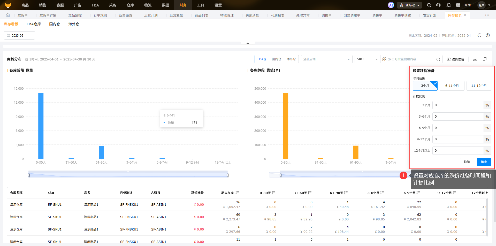Select the 11-12个月 time range option

click(479, 86)
